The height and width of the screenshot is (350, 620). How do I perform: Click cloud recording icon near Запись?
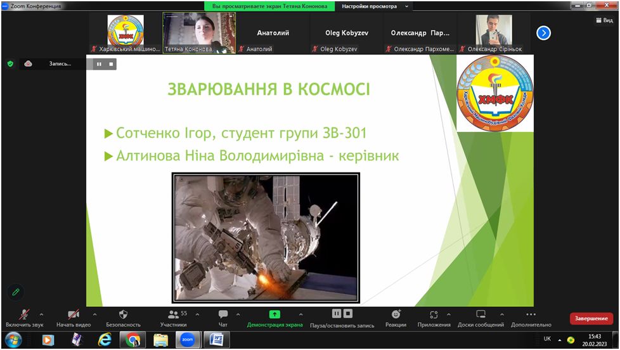tap(28, 63)
